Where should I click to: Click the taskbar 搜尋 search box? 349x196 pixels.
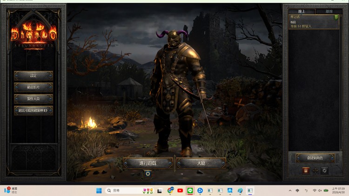pos(130,190)
